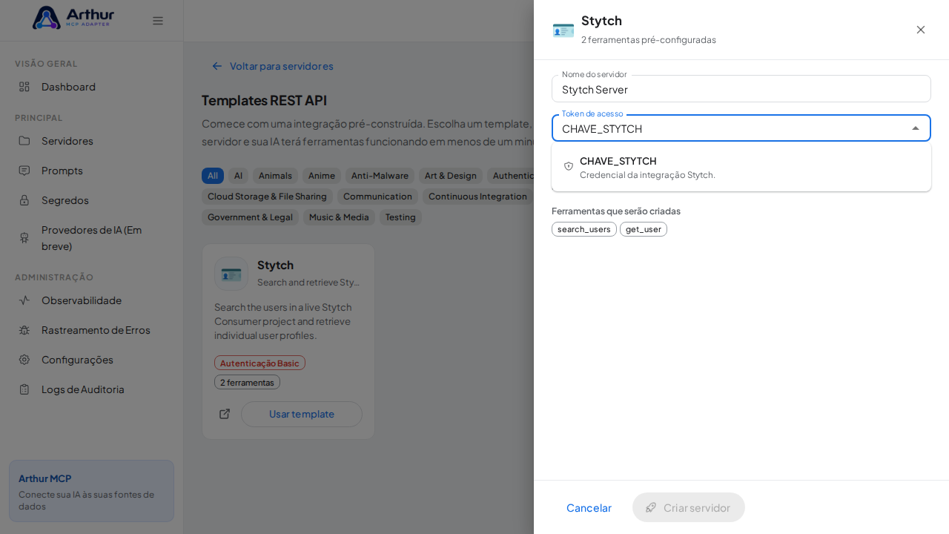
Task: Click the Arthur MCP promo card
Action: (91, 491)
